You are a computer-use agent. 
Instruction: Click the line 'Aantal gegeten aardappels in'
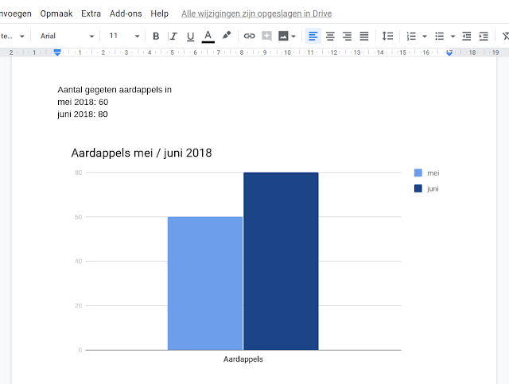(115, 90)
